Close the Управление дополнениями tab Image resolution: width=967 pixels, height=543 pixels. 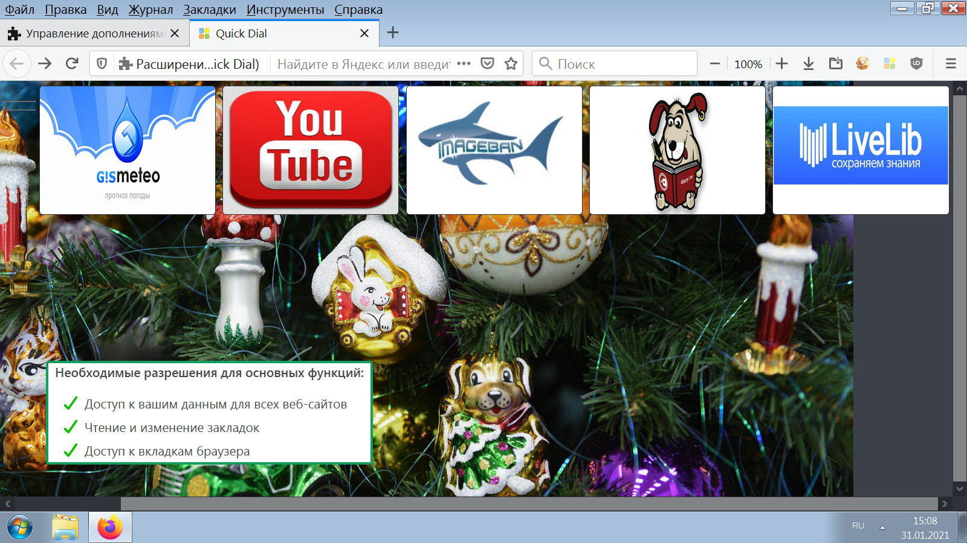tap(175, 33)
